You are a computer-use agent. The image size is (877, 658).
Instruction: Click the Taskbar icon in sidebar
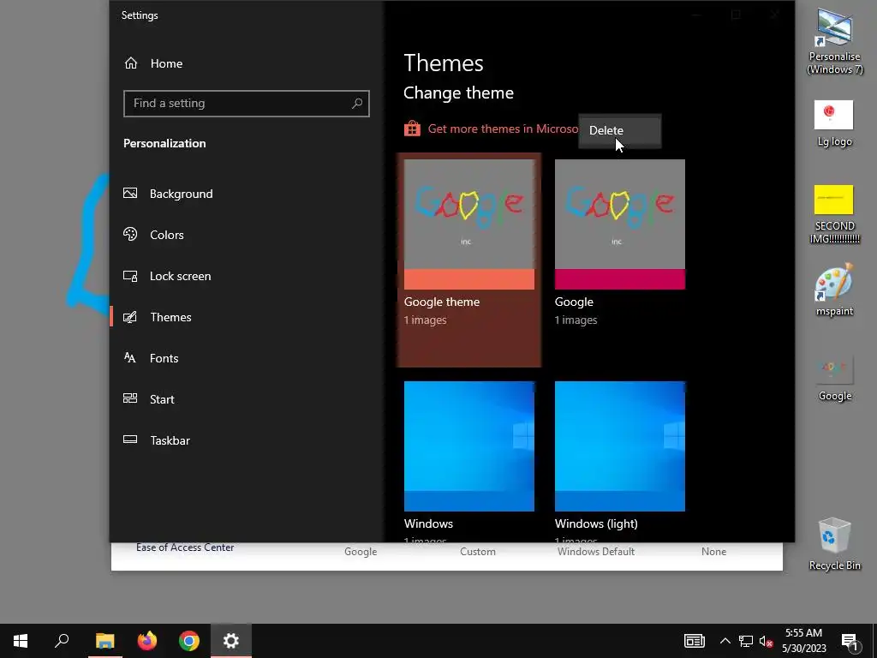click(x=130, y=440)
